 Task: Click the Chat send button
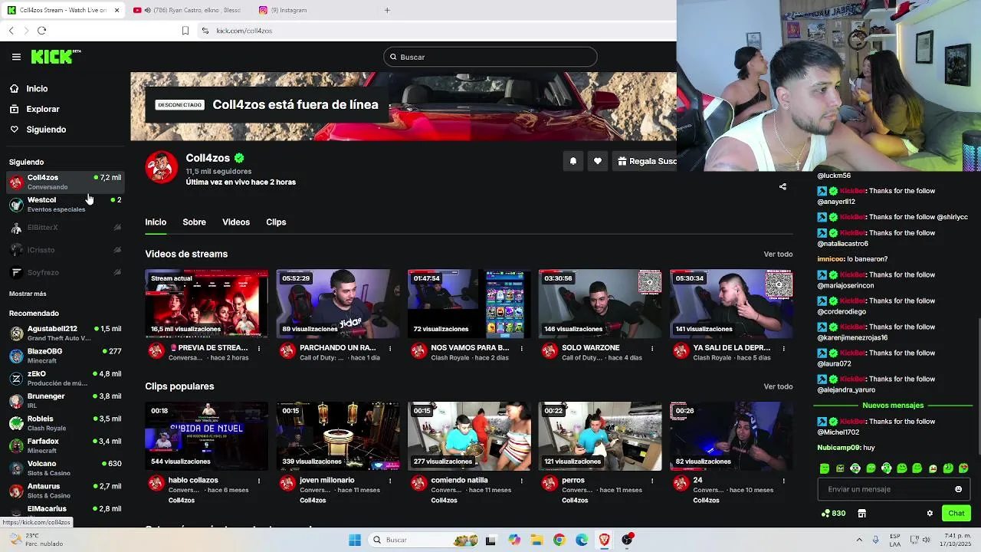tap(956, 514)
